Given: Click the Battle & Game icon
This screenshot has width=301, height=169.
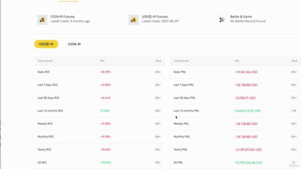Looking at the screenshot, I should coord(222,20).
